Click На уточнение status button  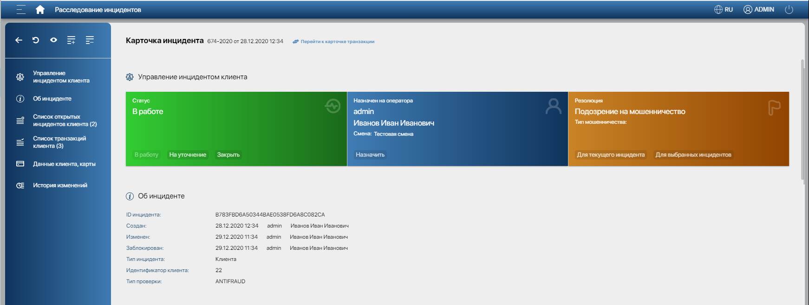pyautogui.click(x=188, y=155)
